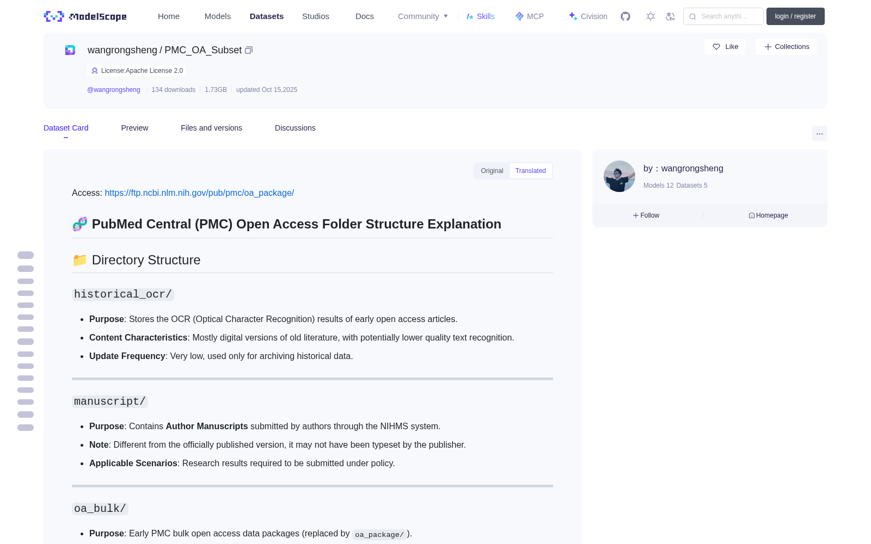Click the @wangrongsheng author link

point(114,90)
